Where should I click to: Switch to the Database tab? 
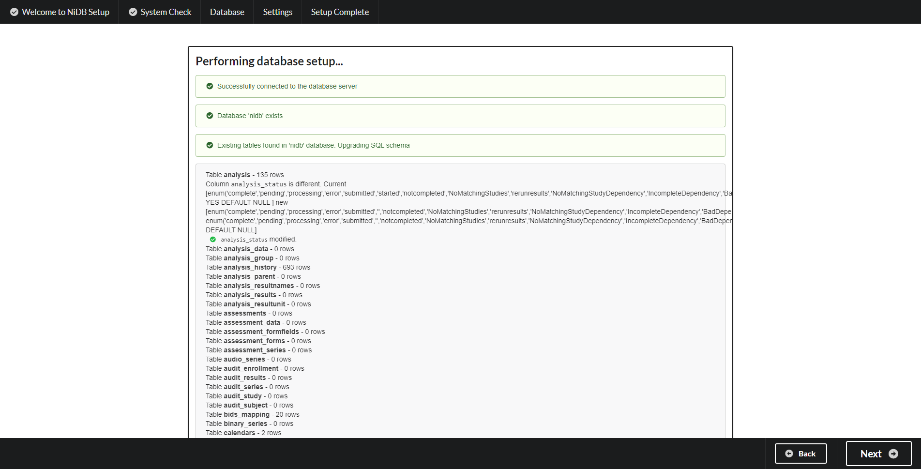226,12
